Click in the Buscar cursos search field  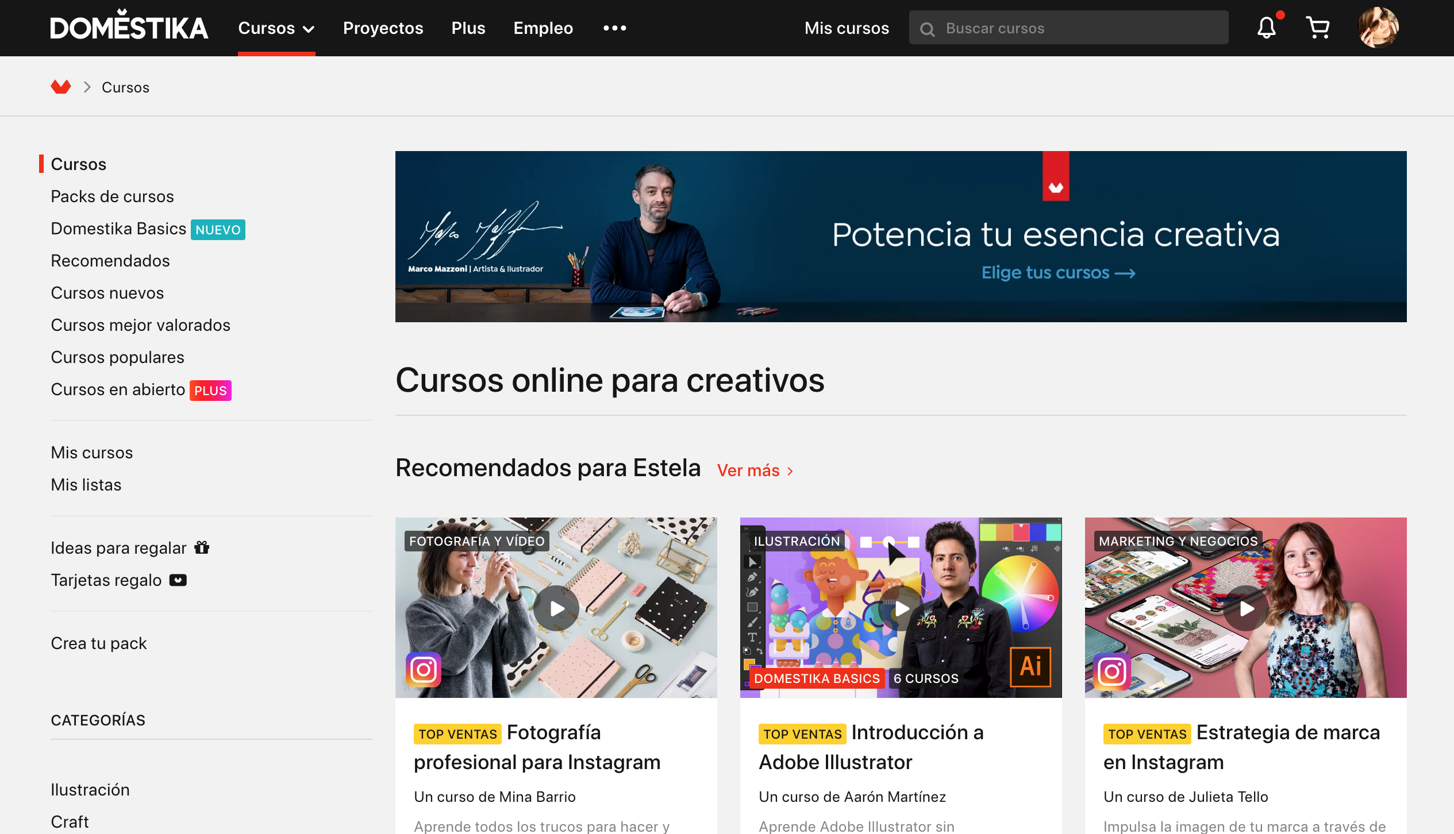1069,28
